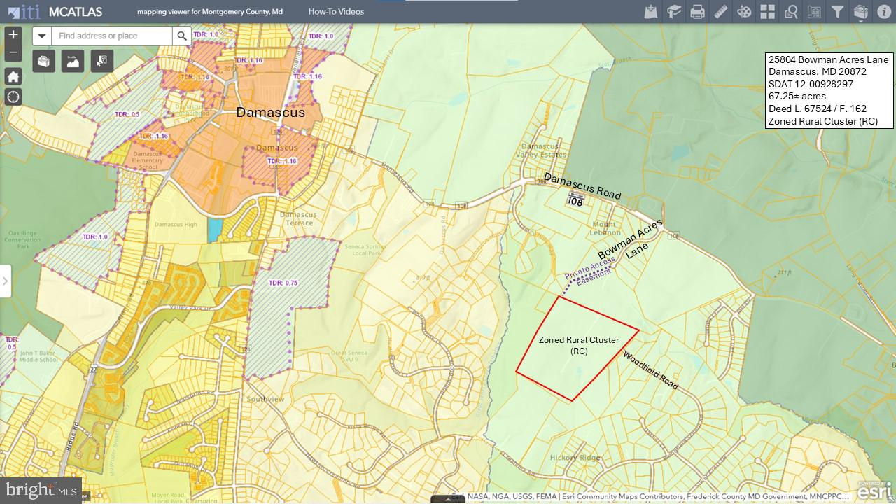
Task: Click the Print icon in header toolbar
Action: [x=697, y=12]
